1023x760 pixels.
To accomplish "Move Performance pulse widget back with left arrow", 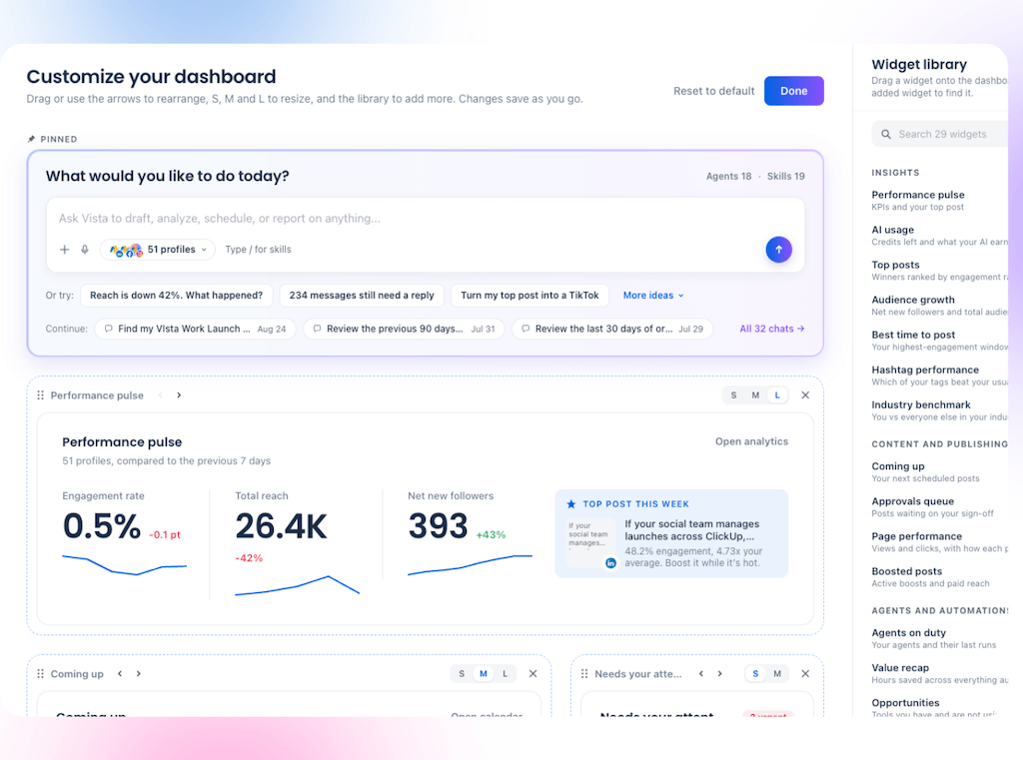I will pyautogui.click(x=161, y=395).
